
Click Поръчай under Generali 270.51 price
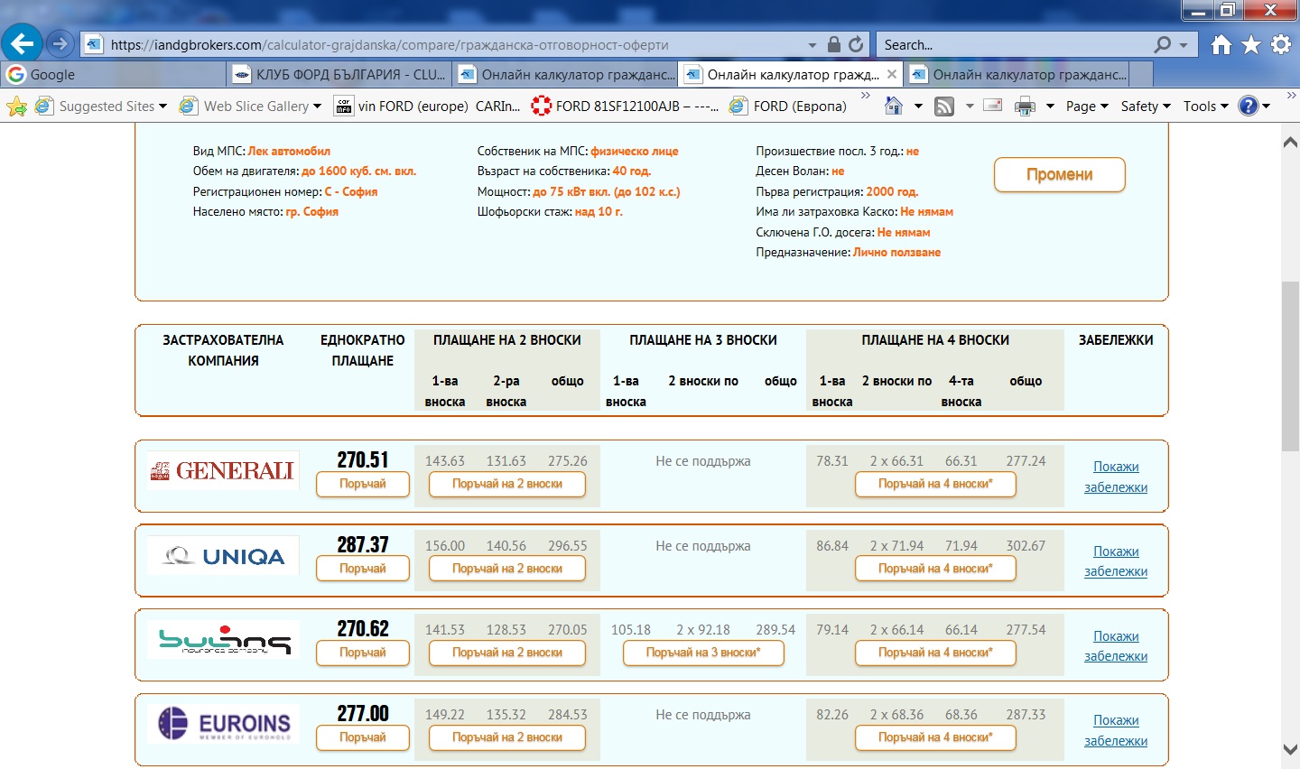tap(362, 485)
